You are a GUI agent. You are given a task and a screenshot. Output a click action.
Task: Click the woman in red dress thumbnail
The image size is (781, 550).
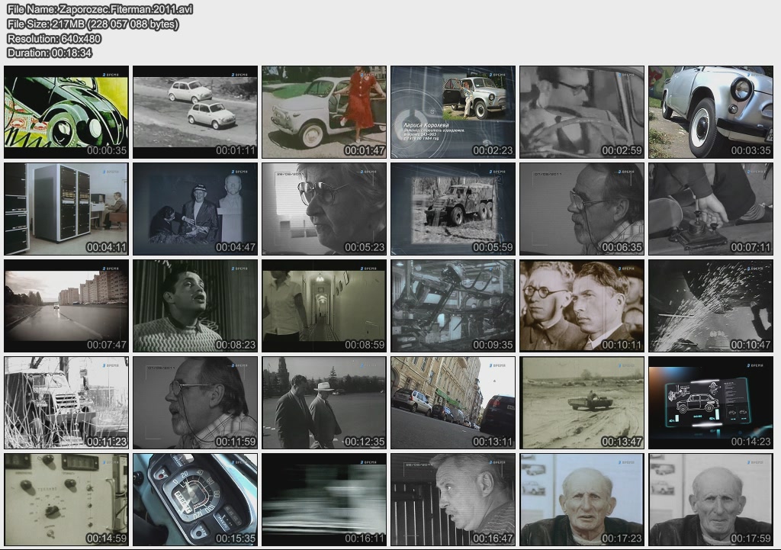324,112
